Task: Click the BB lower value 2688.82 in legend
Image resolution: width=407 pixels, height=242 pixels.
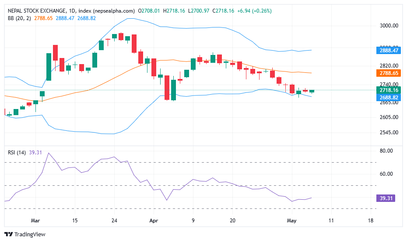Action: pos(87,18)
